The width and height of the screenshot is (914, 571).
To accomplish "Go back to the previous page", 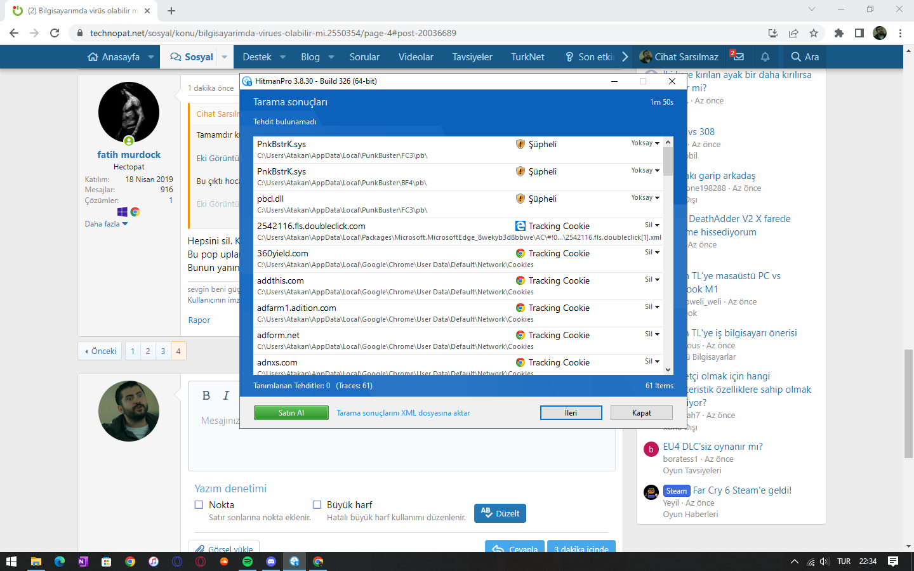I will coord(14,33).
